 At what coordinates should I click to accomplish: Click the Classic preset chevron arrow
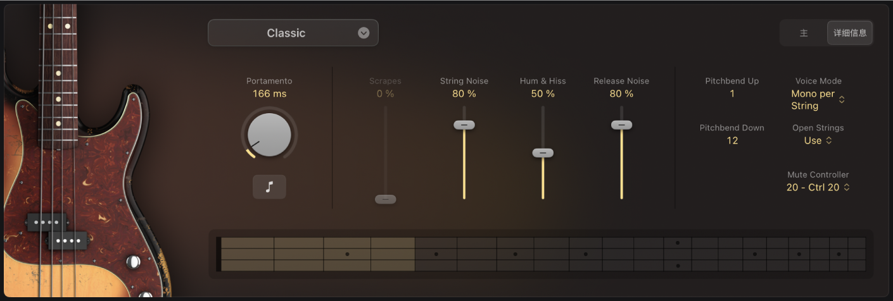(x=364, y=33)
